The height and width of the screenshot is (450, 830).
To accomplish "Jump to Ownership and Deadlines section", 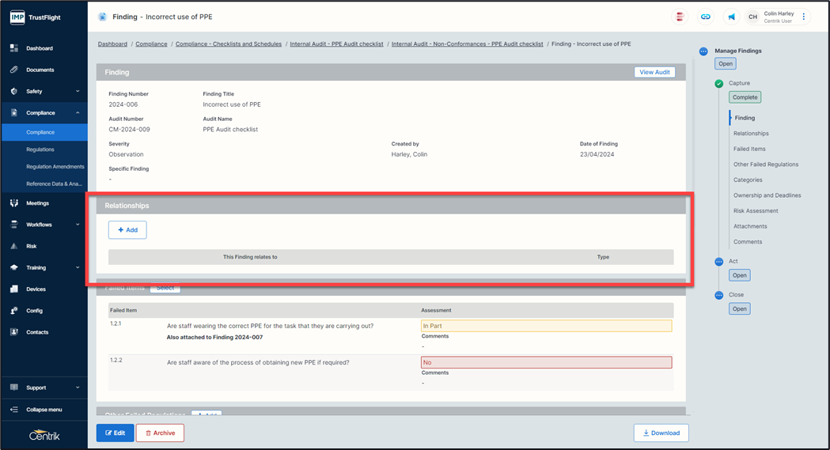I will pyautogui.click(x=767, y=195).
